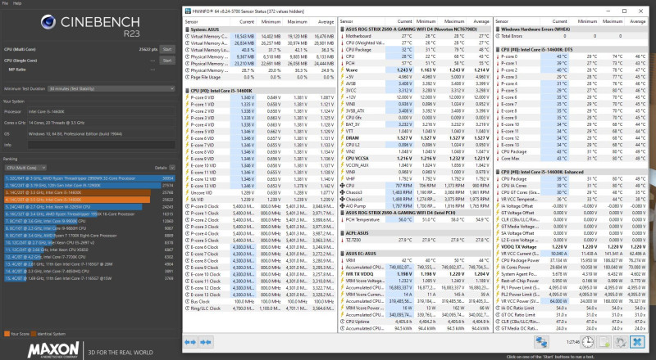This screenshot has width=656, height=360.
Task: Open HWiNFO sensor settings gear icon
Action: (621, 342)
